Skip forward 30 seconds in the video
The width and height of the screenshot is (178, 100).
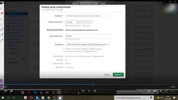point(95,91)
